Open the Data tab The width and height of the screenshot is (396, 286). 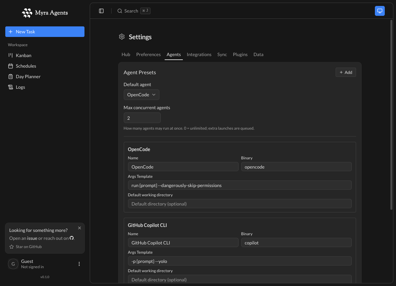258,54
